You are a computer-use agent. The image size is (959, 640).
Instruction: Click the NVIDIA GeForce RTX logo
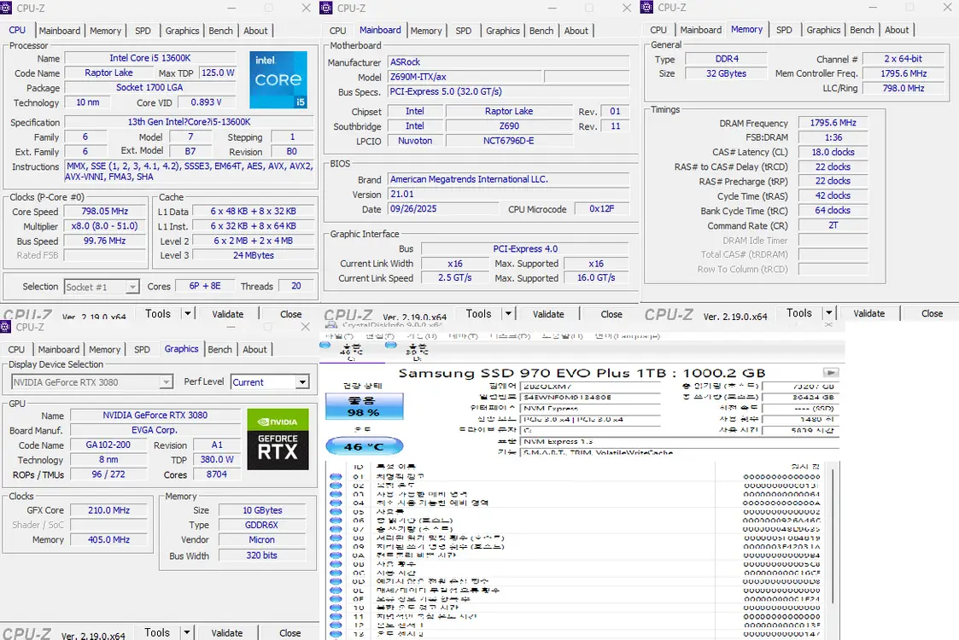tap(278, 439)
